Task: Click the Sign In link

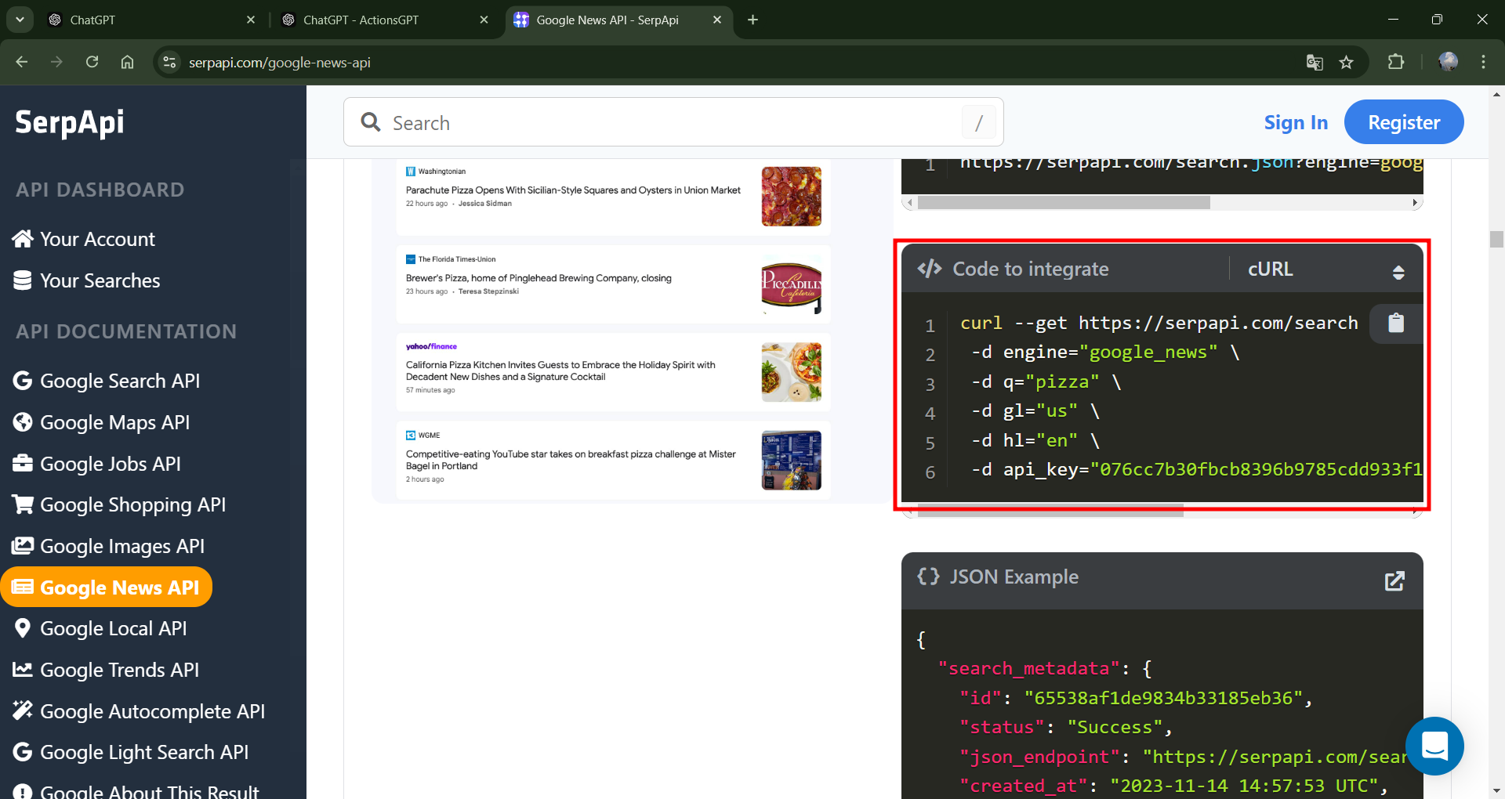Action: coord(1296,122)
